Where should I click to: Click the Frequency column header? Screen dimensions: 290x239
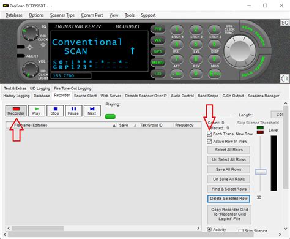point(187,125)
